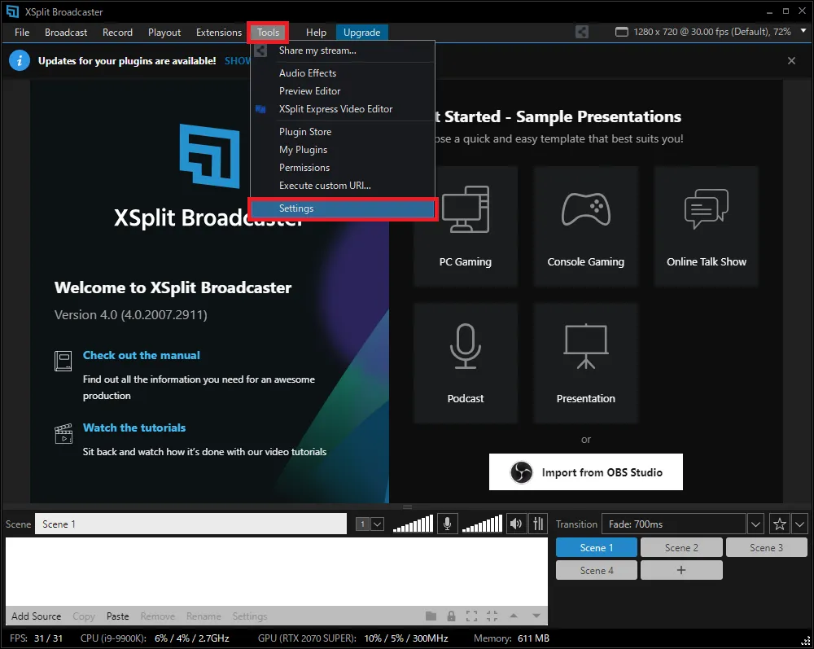Image resolution: width=814 pixels, height=649 pixels.
Task: Move source down with arrow icon
Action: (x=536, y=616)
